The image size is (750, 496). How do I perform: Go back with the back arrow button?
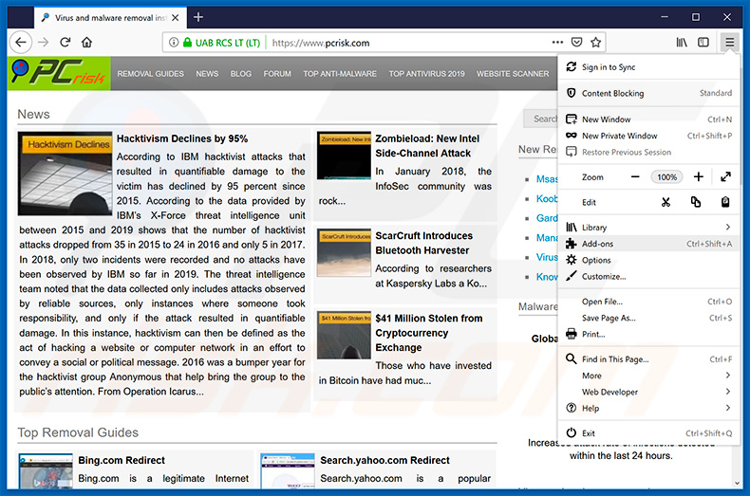(21, 43)
